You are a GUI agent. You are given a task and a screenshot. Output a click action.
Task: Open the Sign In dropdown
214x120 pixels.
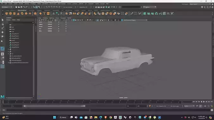(150, 7)
